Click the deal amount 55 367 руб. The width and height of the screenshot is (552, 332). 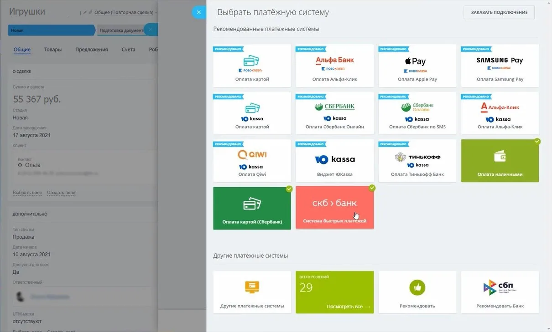37,99
